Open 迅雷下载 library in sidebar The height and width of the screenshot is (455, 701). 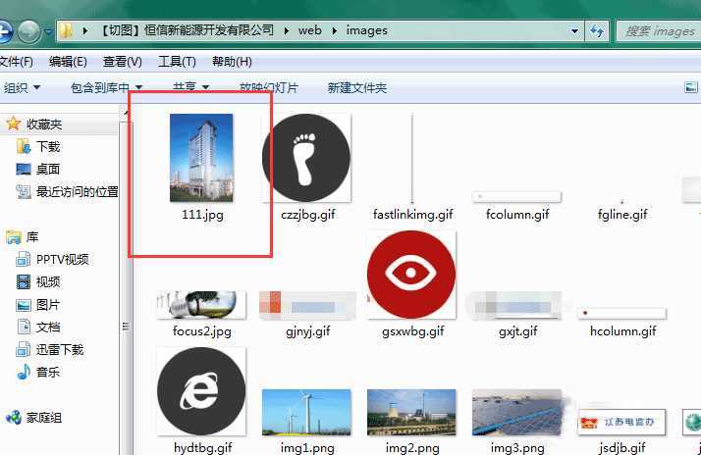(60, 350)
